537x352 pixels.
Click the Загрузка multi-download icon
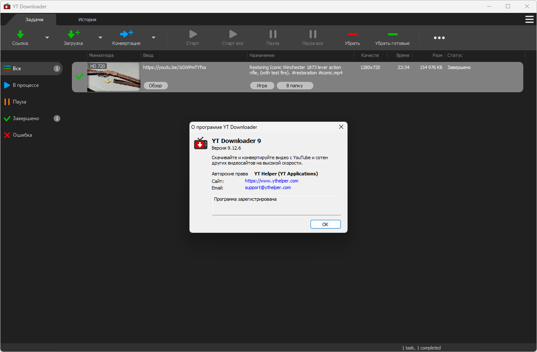(74, 34)
